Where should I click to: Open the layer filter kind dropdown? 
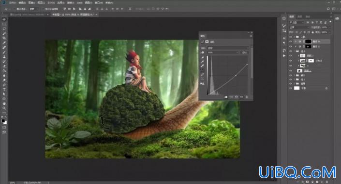coord(297,22)
